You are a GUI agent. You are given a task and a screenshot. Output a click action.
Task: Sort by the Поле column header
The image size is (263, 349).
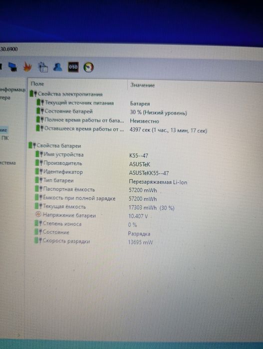[37, 84]
